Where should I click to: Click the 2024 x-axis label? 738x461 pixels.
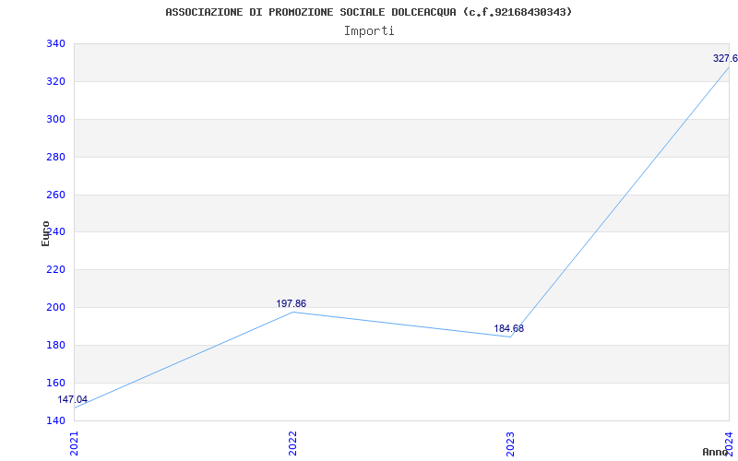[729, 443]
